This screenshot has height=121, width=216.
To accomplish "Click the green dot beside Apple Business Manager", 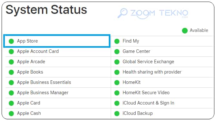I will [11, 93].
